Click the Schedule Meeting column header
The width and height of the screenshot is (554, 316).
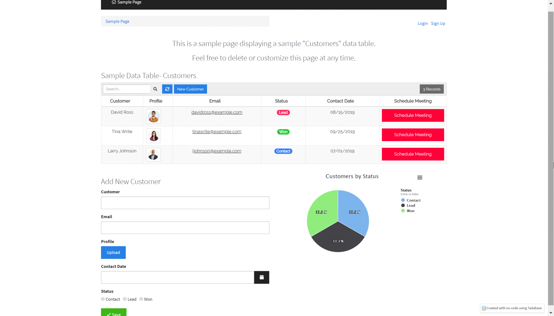coord(413,101)
